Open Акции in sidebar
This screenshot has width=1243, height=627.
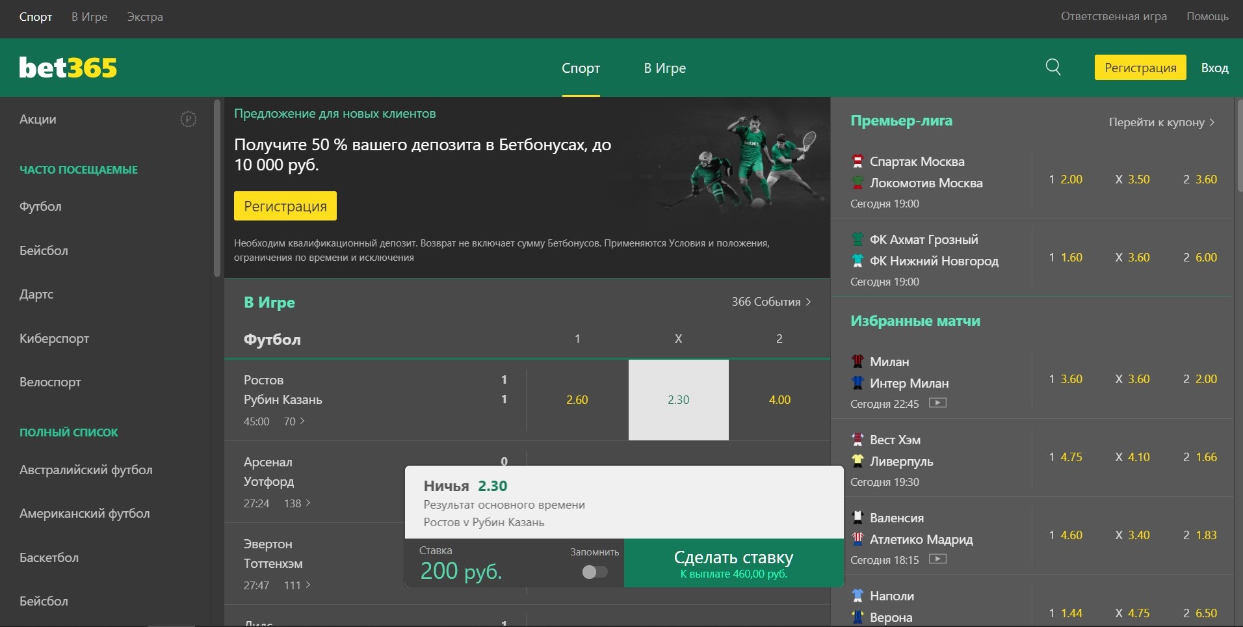click(x=38, y=119)
